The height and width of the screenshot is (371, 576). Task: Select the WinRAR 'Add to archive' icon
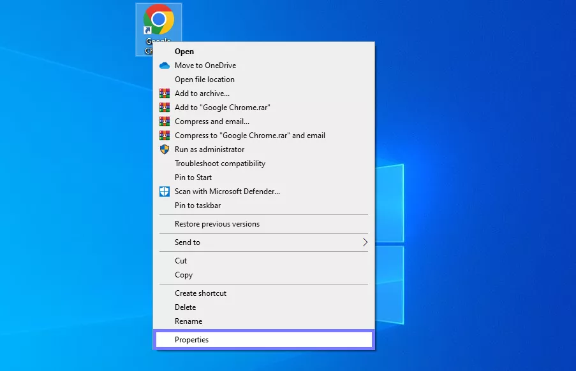pyautogui.click(x=164, y=93)
